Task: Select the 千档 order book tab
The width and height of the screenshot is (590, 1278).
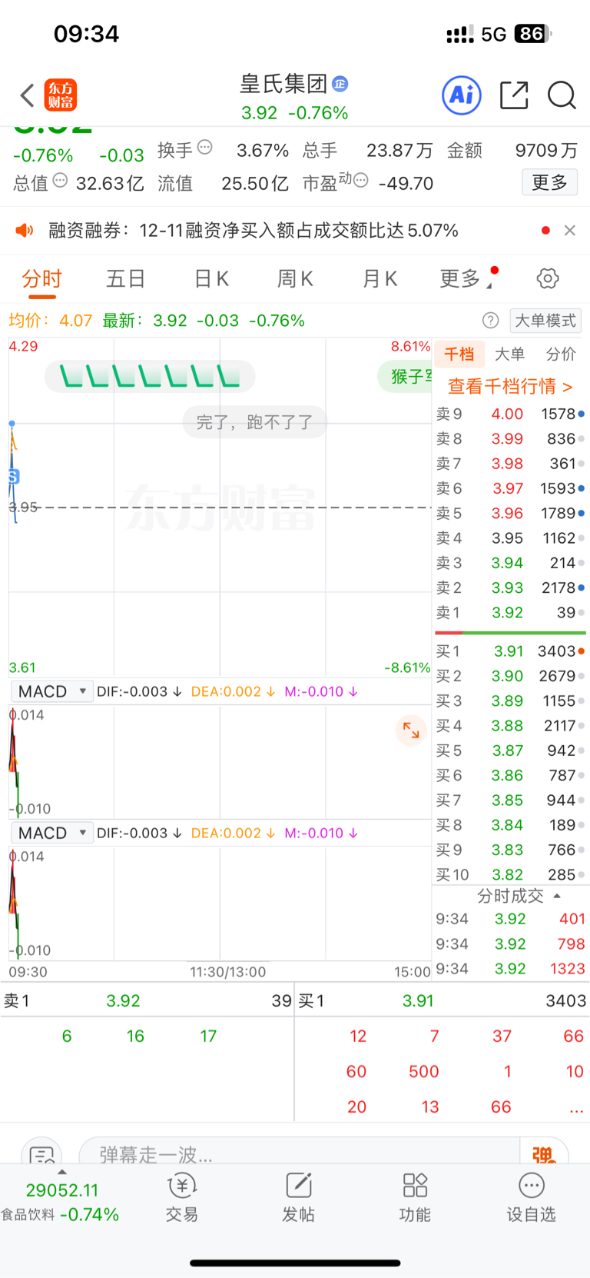Action: click(459, 354)
